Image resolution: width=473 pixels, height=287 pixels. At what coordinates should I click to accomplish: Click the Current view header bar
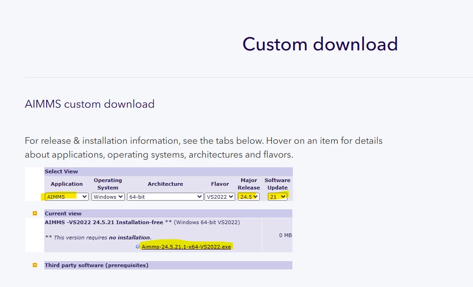[168, 214]
